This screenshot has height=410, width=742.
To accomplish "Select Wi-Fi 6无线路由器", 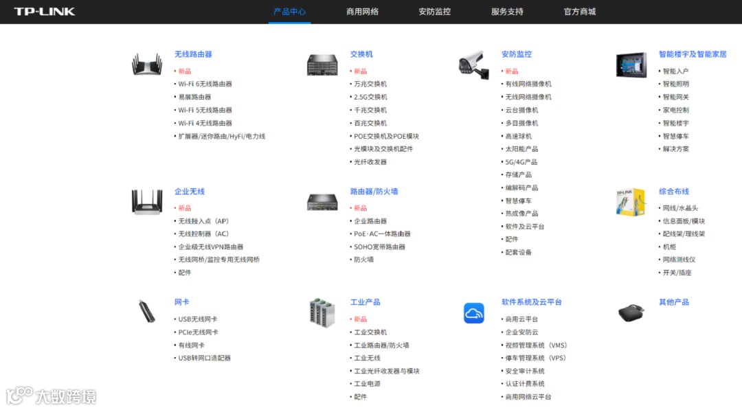I will tap(205, 84).
